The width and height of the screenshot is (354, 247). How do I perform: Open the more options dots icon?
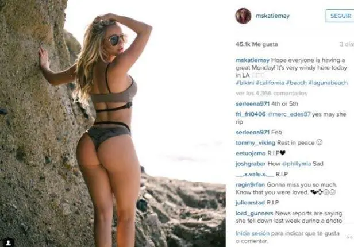349,237
